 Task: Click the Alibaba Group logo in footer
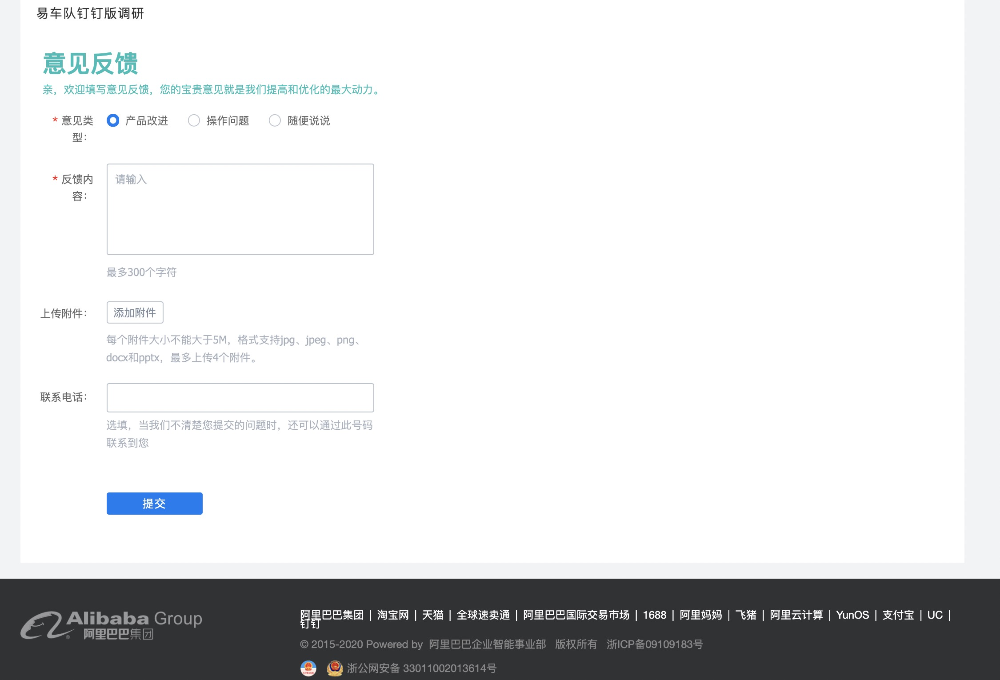pyautogui.click(x=111, y=625)
